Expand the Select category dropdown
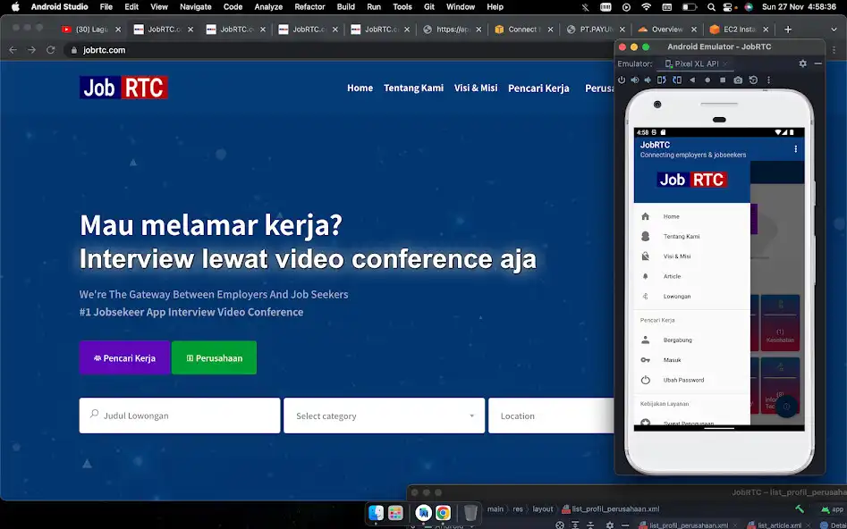The height and width of the screenshot is (529, 847). click(384, 416)
